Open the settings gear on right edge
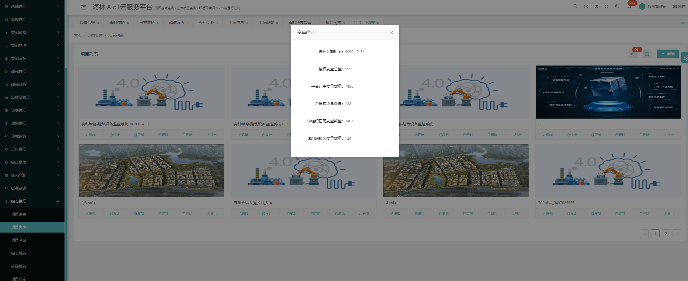 click(x=685, y=57)
